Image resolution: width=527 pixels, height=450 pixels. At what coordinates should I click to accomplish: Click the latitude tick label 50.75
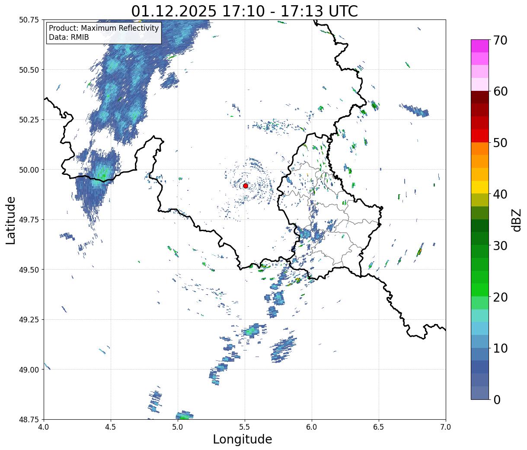click(29, 20)
